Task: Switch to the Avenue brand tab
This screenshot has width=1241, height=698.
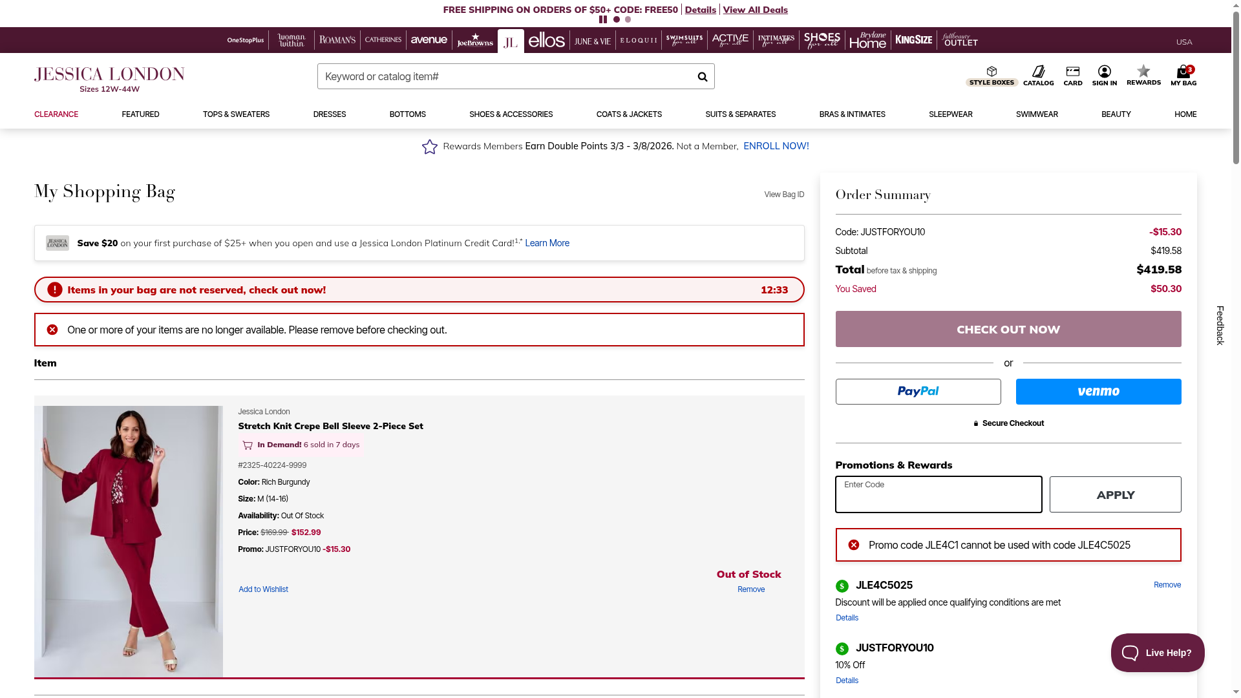Action: [429, 40]
